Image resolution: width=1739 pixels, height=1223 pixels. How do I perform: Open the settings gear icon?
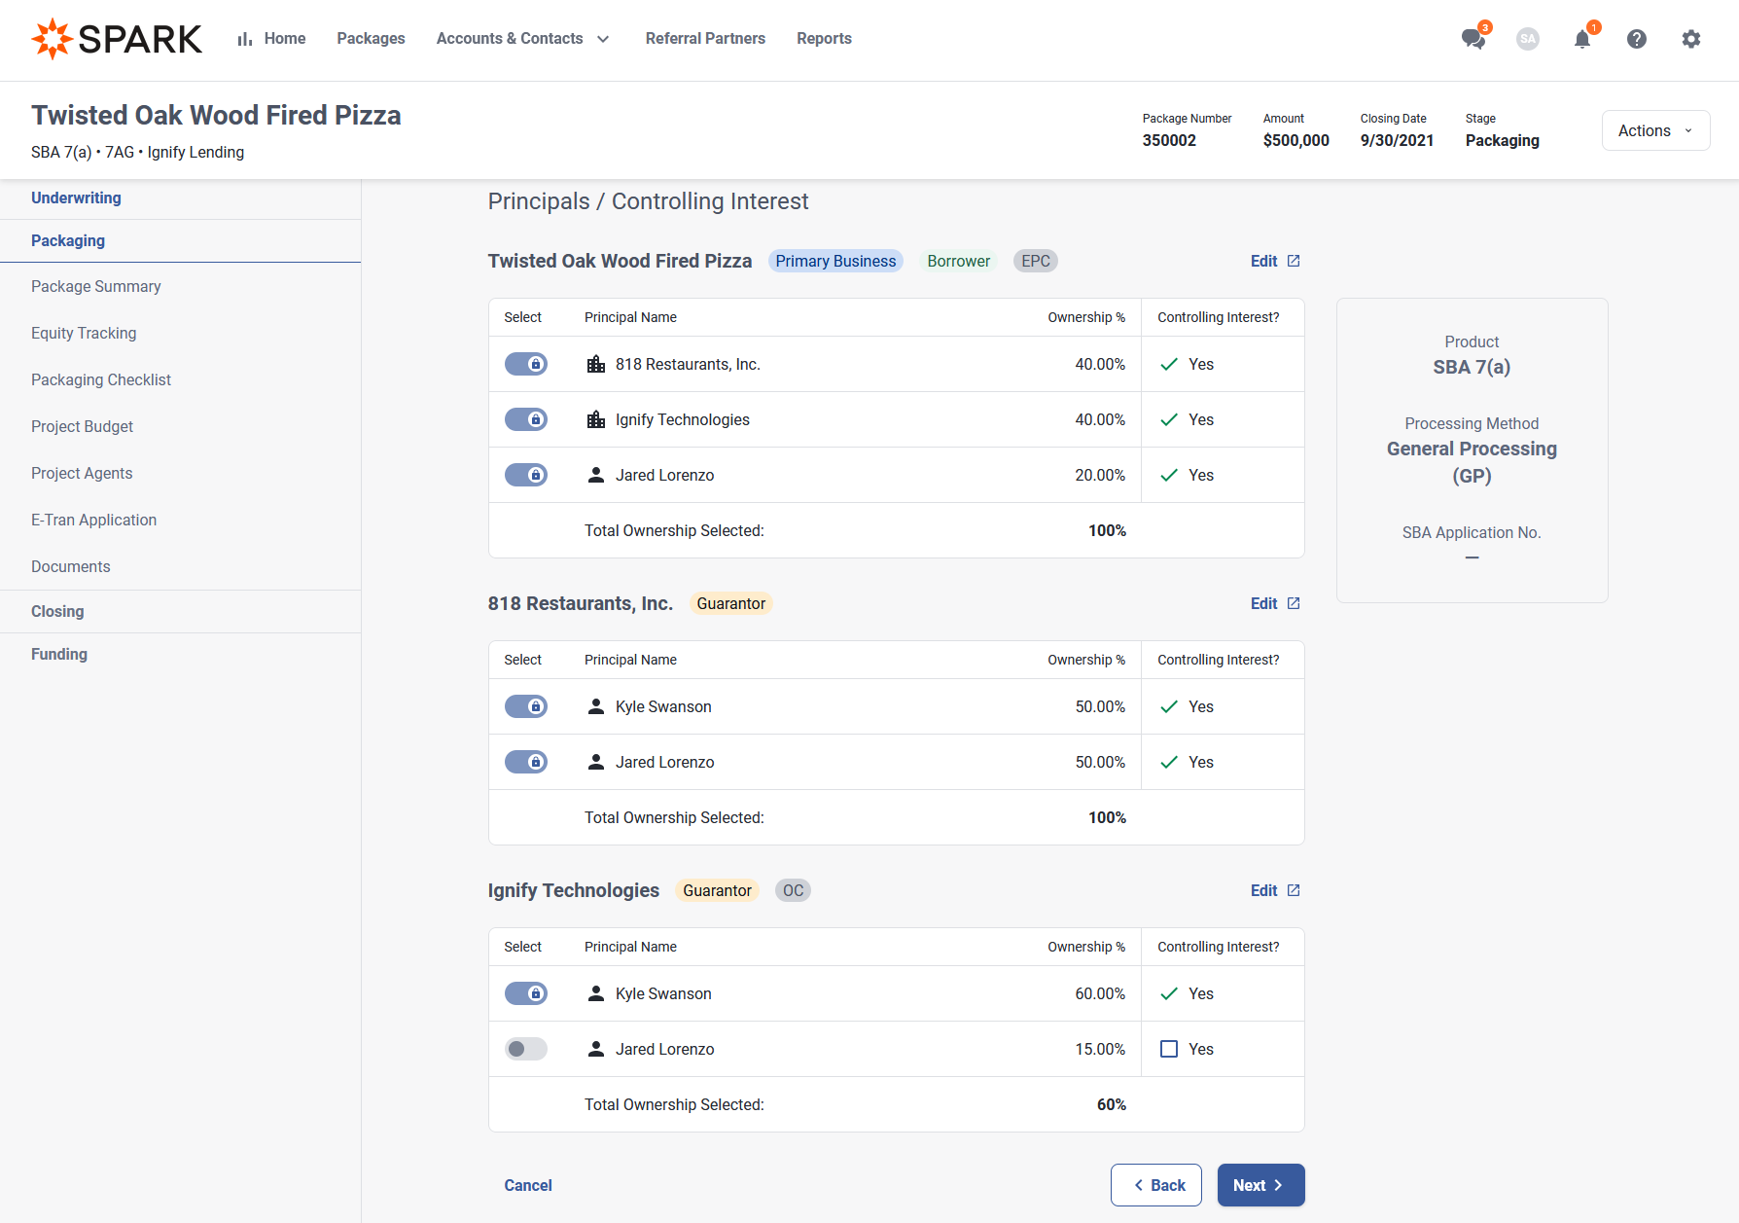(1691, 39)
